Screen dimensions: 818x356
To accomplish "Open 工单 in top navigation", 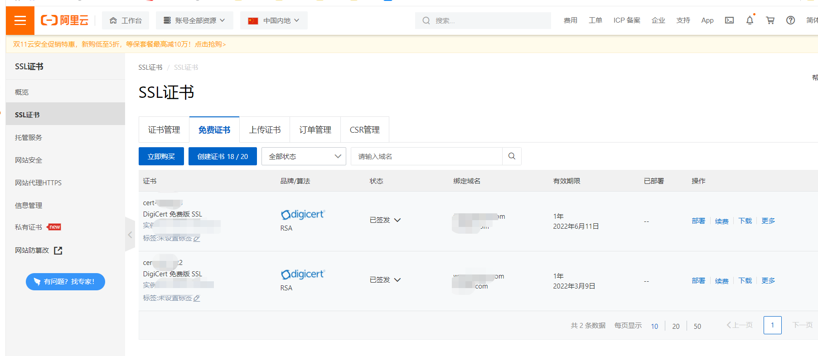I will [x=595, y=20].
